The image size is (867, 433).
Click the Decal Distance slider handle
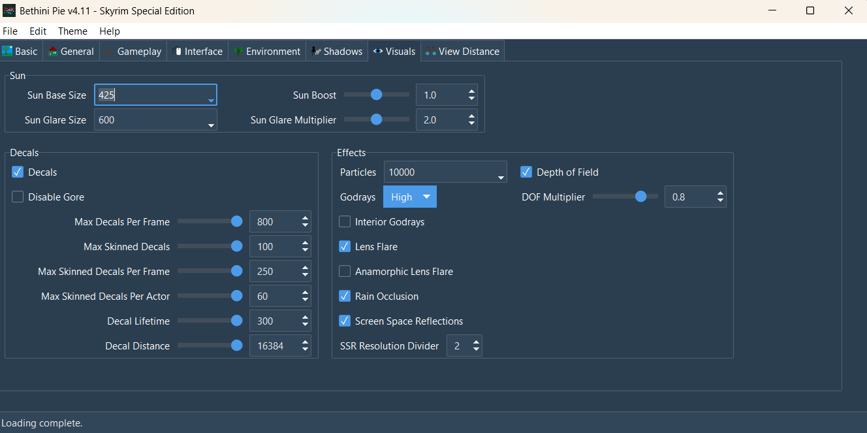[237, 346]
